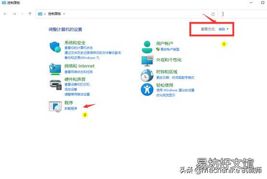The height and width of the screenshot is (179, 267).
Task: Open the 程序 heading link
Action: (68, 102)
